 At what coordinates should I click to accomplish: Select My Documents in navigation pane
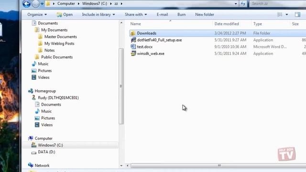(54, 30)
